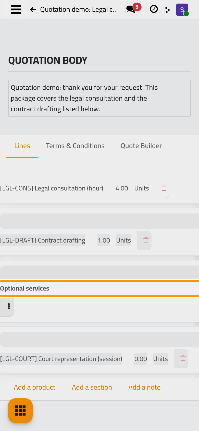Open the orange apps grid button
The image size is (199, 431).
click(20, 411)
